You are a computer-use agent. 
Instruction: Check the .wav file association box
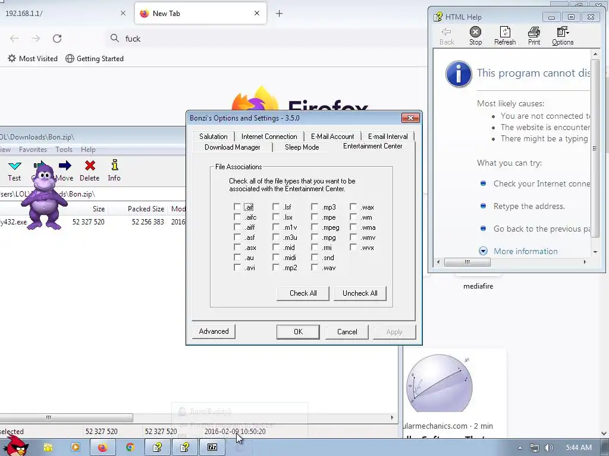pos(315,268)
